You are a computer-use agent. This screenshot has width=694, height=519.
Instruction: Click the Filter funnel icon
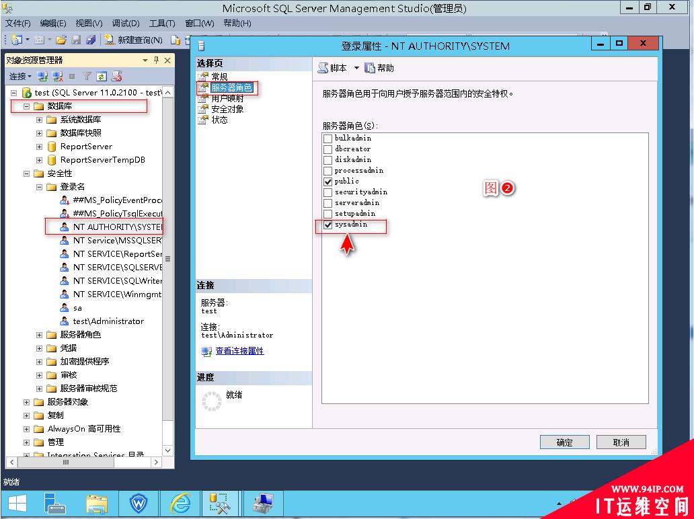click(x=87, y=77)
